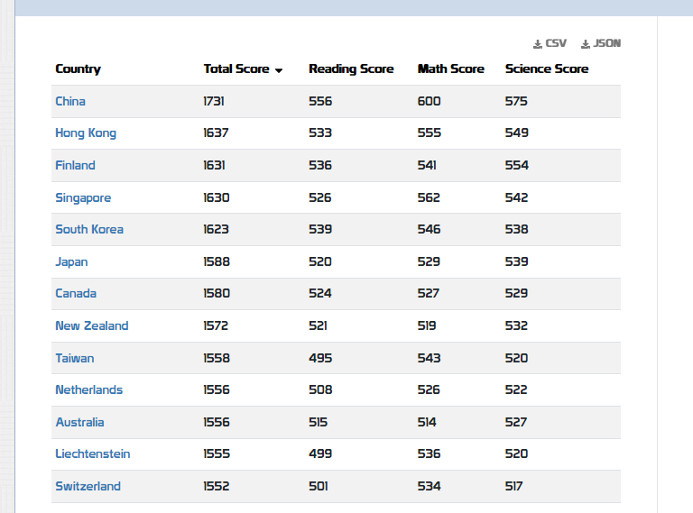Viewport: 693px width, 513px height.
Task: Select Australia's math score 514
Action: point(427,422)
